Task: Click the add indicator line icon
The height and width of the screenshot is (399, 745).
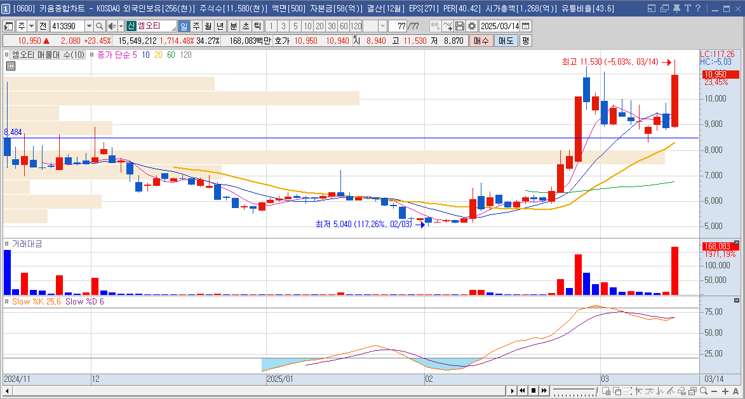Action: pyautogui.click(x=447, y=26)
